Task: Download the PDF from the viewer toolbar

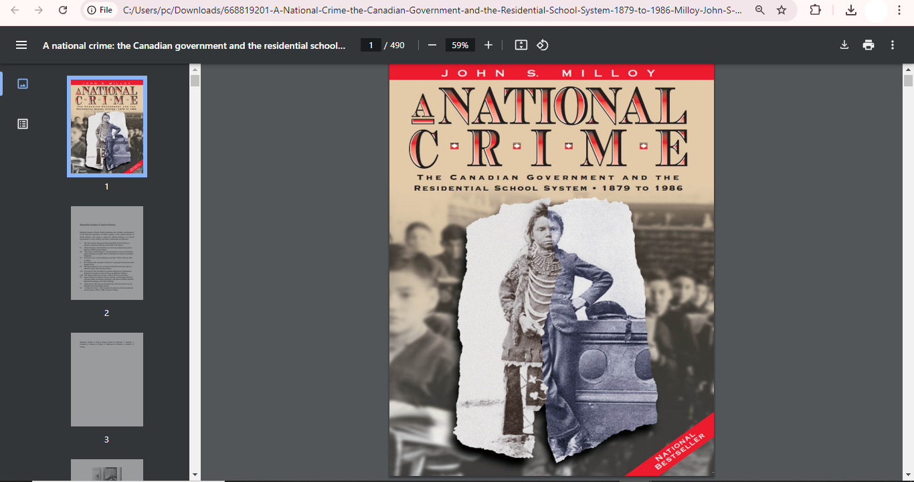Action: click(844, 45)
